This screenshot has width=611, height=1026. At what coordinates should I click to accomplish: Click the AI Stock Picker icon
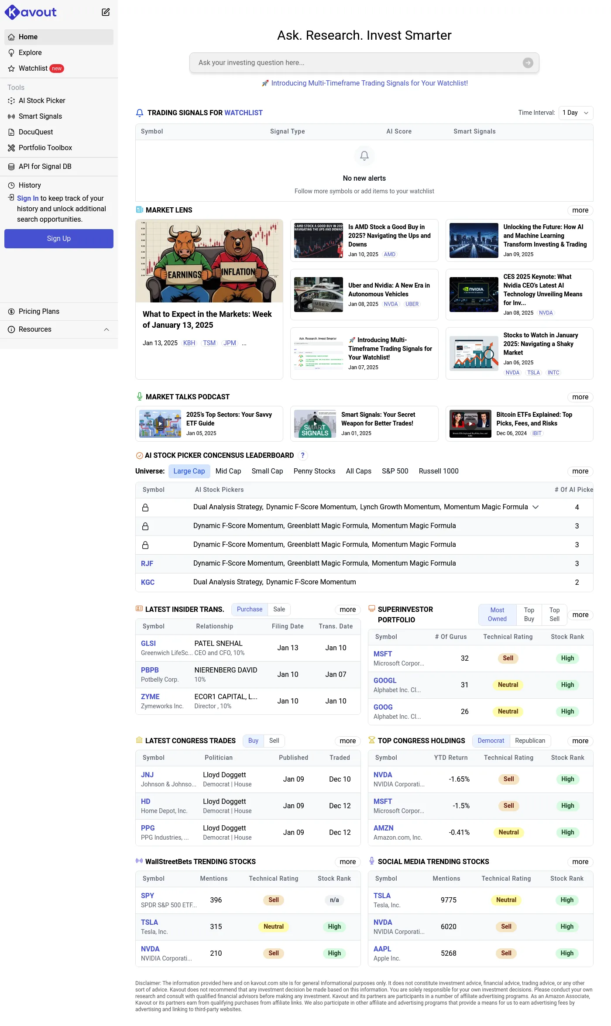coord(11,101)
